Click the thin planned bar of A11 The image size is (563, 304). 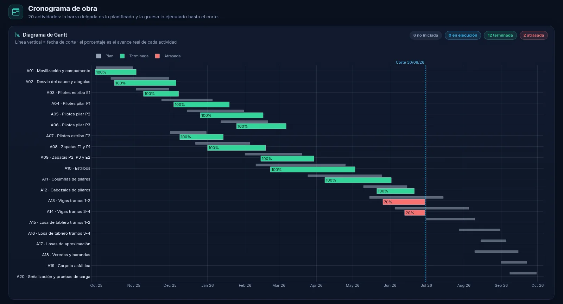[344, 176]
